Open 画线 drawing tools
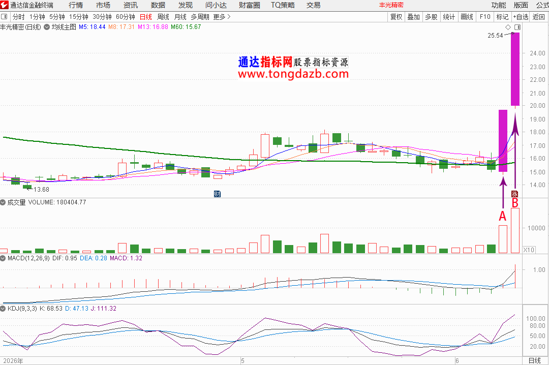The height and width of the screenshot is (365, 549). tap(467, 16)
